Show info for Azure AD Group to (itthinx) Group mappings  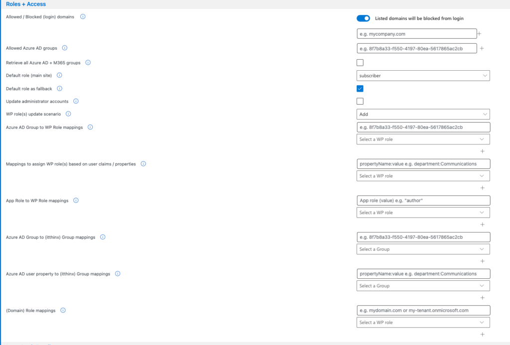pyautogui.click(x=103, y=237)
